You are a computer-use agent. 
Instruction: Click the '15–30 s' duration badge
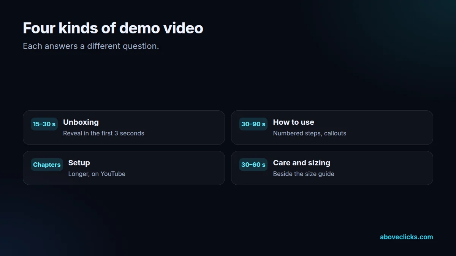click(x=44, y=124)
